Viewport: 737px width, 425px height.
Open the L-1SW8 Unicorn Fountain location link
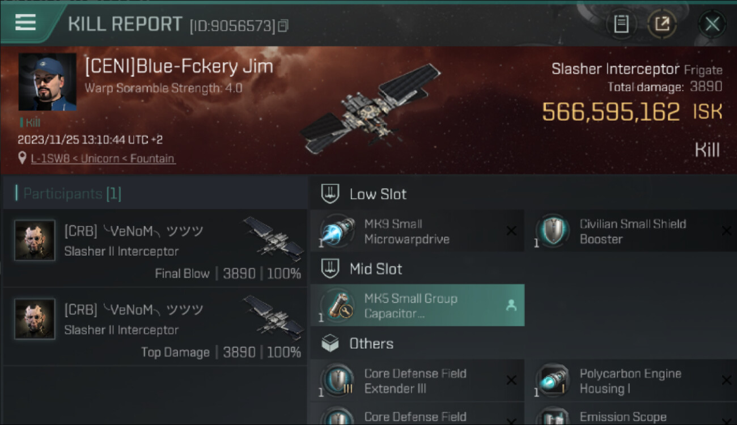click(103, 159)
